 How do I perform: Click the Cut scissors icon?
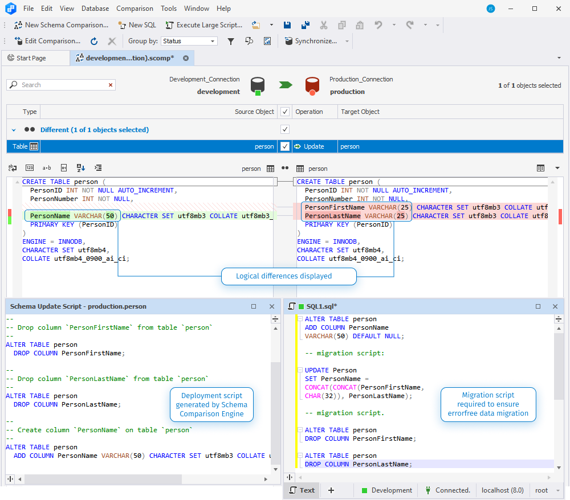[324, 25]
